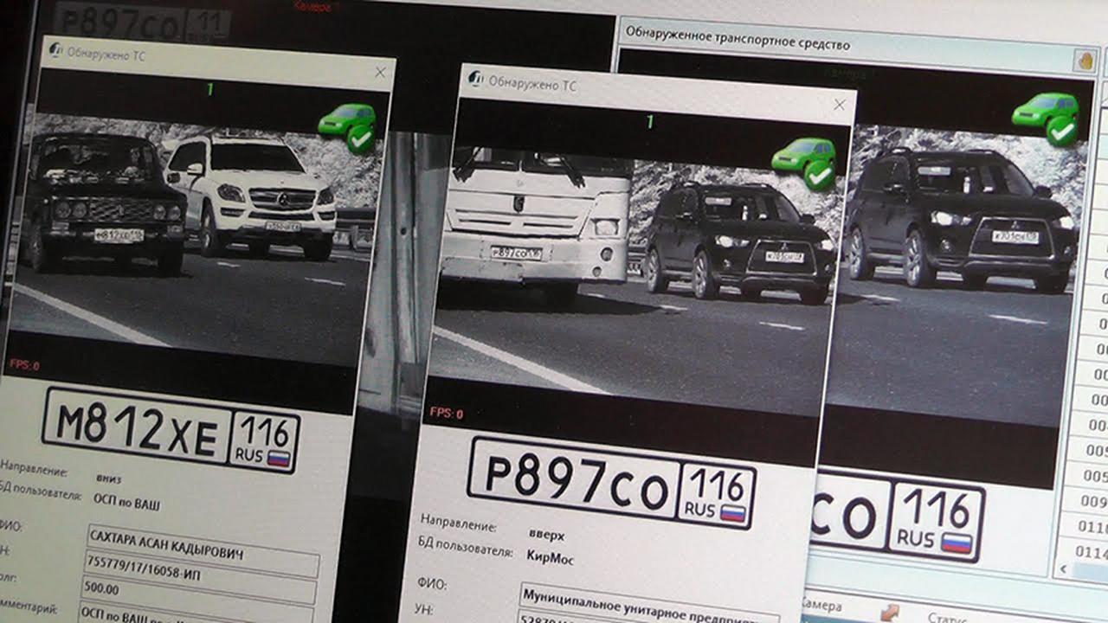Open the Камера tab at the bottom right
This screenshot has height=623, width=1108.
coord(821,604)
